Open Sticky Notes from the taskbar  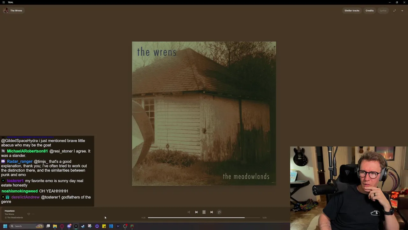[104, 226]
